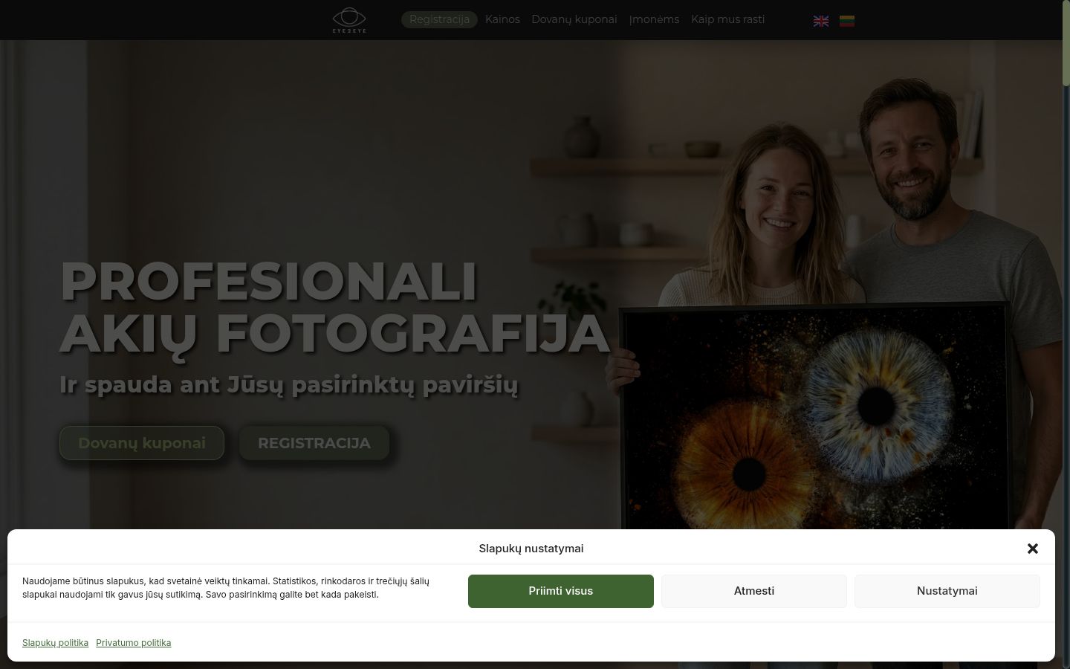Switch language to English via UK flag

pos(821,21)
